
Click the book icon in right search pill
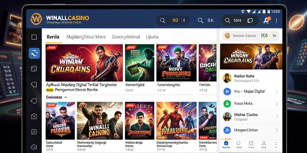pyautogui.click(x=250, y=21)
